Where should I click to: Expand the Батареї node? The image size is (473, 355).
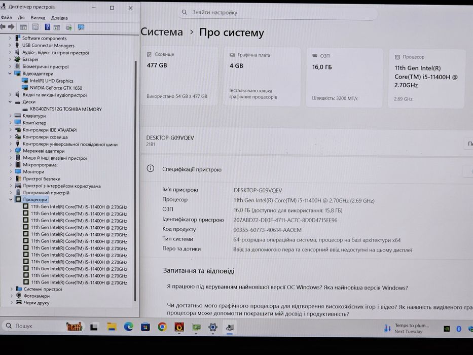[x=10, y=59]
